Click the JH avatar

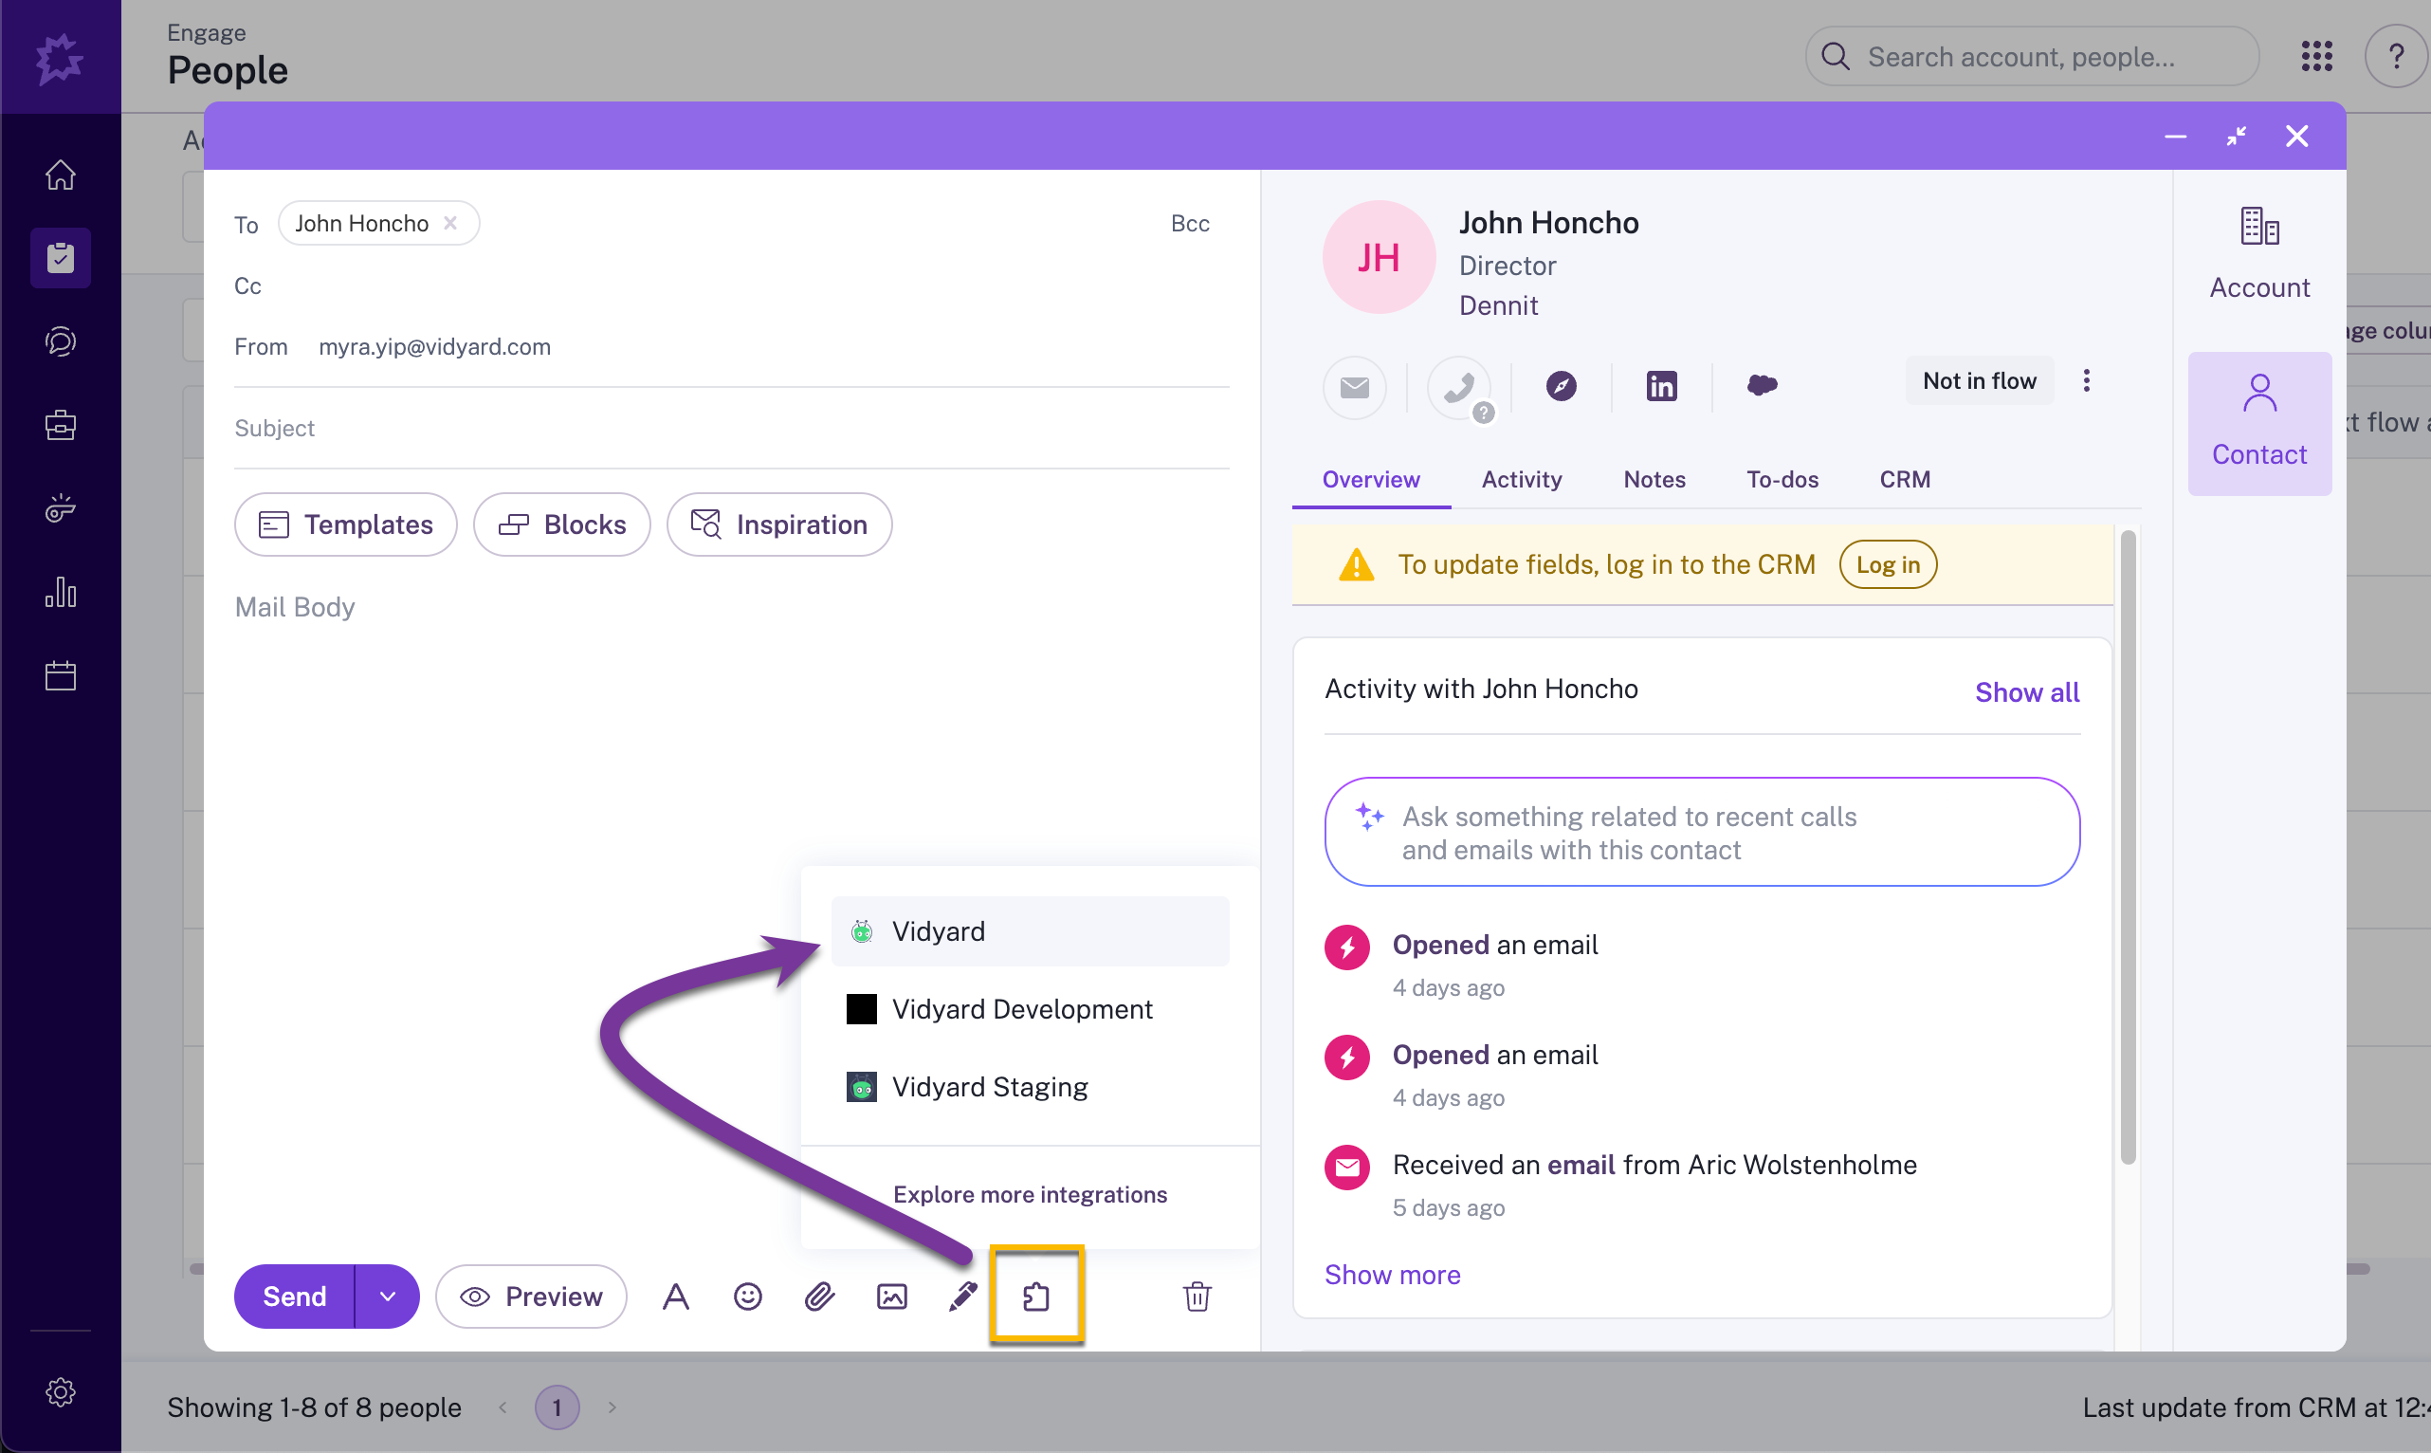pyautogui.click(x=1378, y=258)
